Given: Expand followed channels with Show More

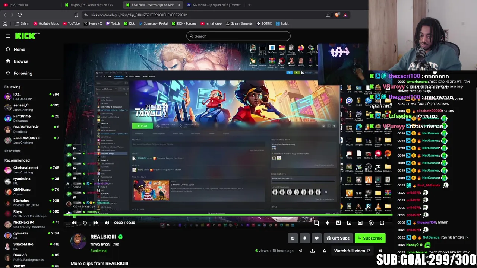Looking at the screenshot, I should pyautogui.click(x=12, y=151).
